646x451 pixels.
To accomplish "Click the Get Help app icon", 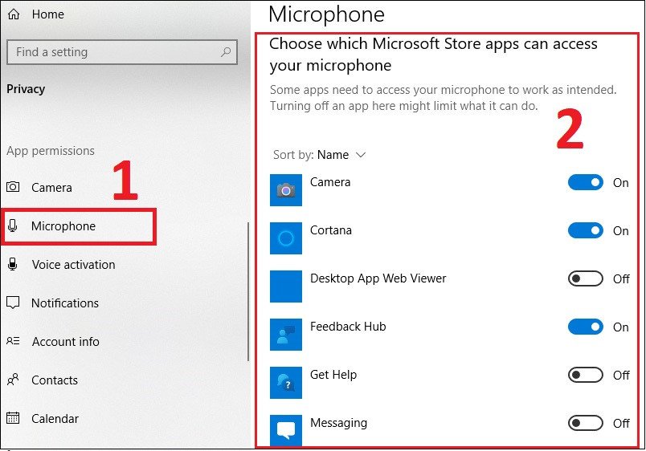I will tap(286, 383).
